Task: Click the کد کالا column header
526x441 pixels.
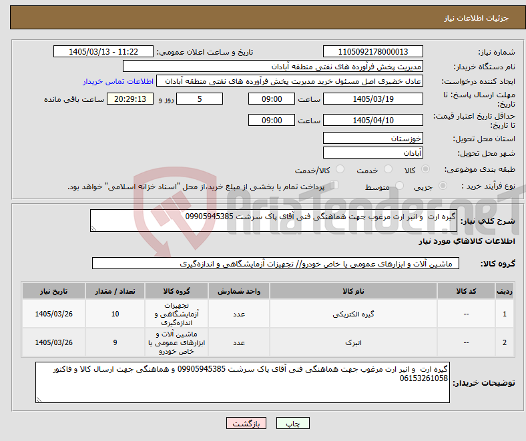Action: 466,291
